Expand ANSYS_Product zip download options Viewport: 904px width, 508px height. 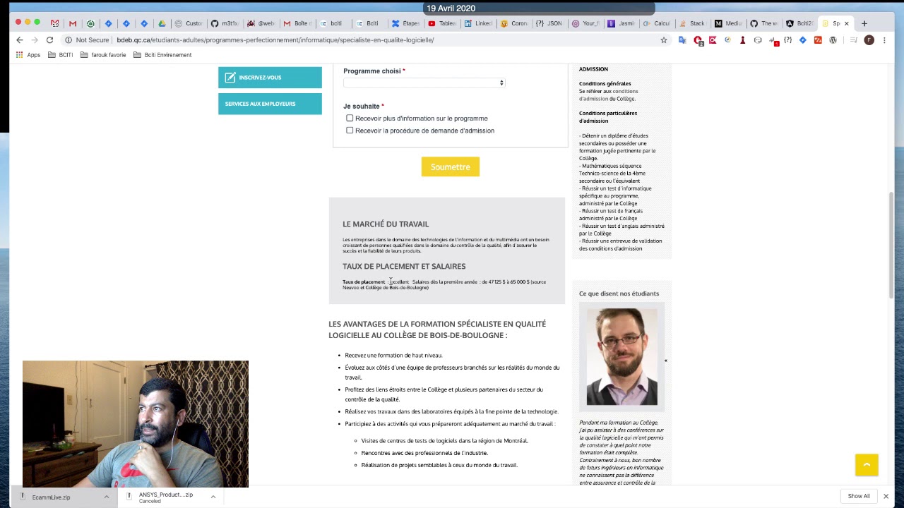coord(213,497)
